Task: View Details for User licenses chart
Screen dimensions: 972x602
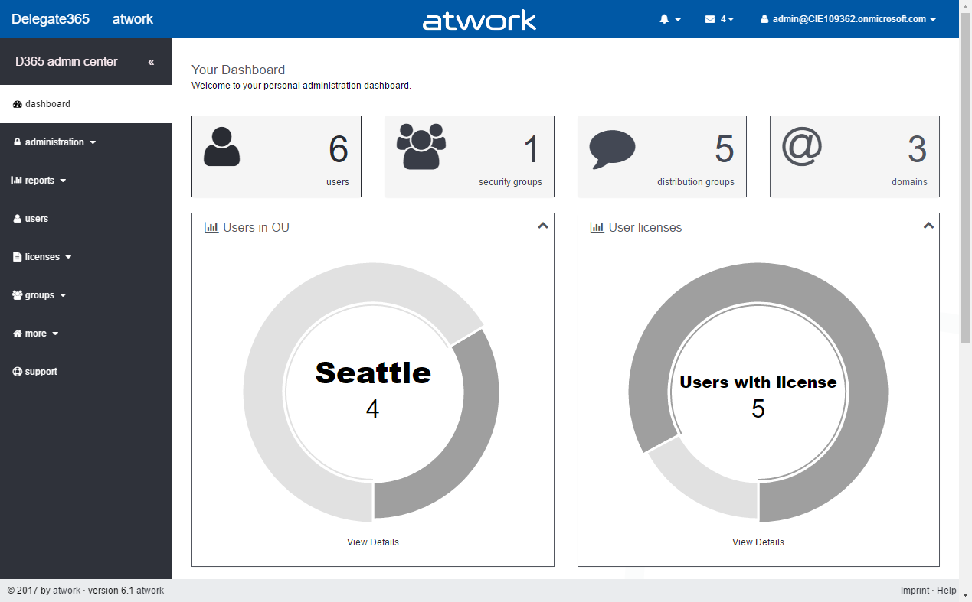Action: tap(758, 542)
